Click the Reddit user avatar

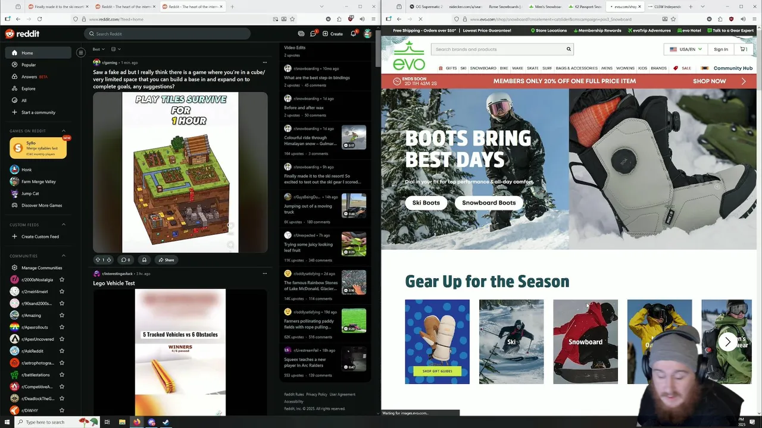[x=368, y=34]
